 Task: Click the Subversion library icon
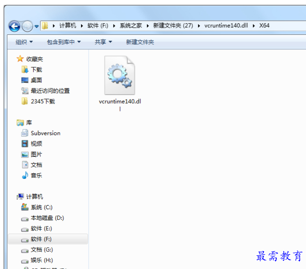tap(25, 133)
